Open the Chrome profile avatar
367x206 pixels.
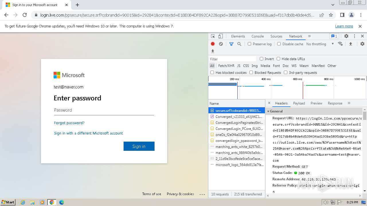(351, 15)
